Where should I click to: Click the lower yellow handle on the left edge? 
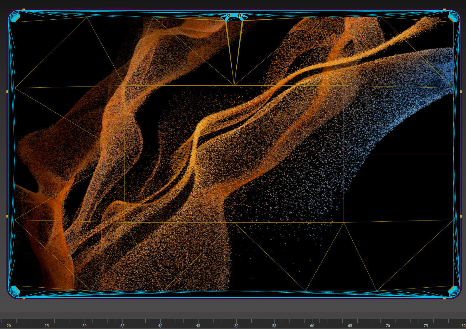point(7,216)
